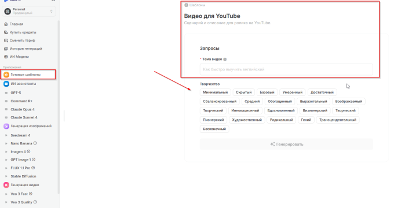The width and height of the screenshot is (394, 208).
Task: Expand the Imagen 4 item arrow
Action: [x=6, y=151]
